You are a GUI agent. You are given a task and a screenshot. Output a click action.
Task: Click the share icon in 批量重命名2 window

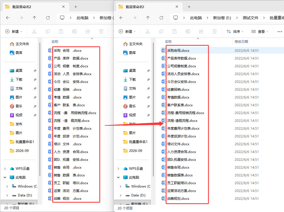88,31
